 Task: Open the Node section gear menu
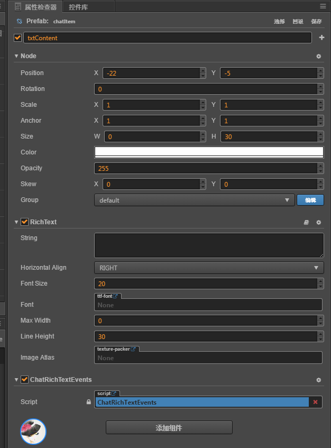(x=318, y=56)
